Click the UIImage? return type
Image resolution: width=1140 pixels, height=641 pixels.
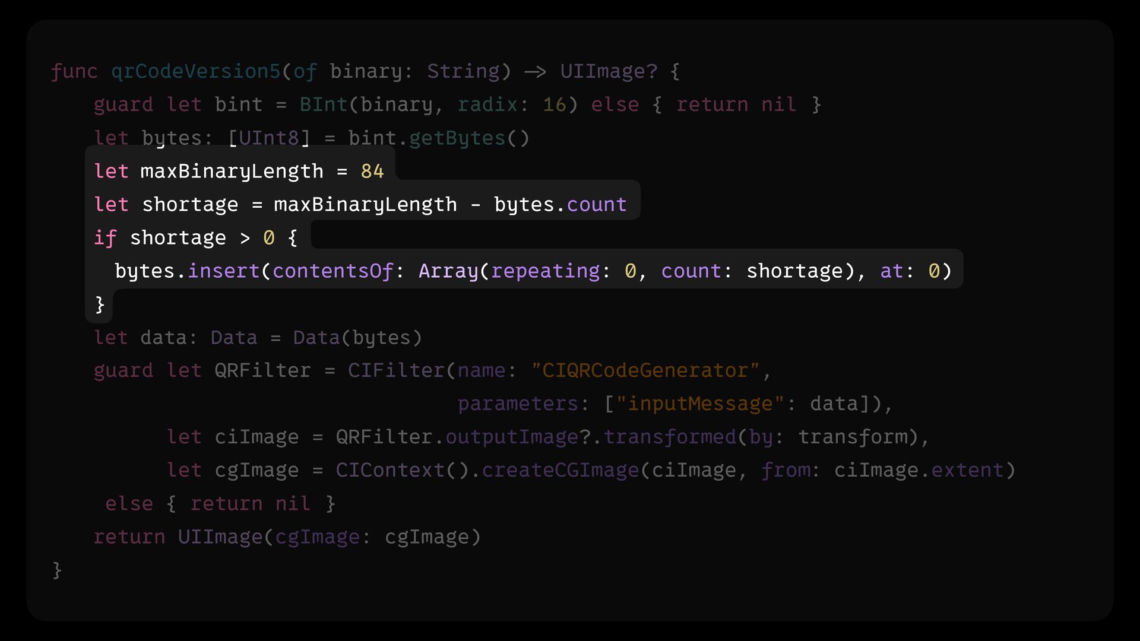tap(609, 71)
